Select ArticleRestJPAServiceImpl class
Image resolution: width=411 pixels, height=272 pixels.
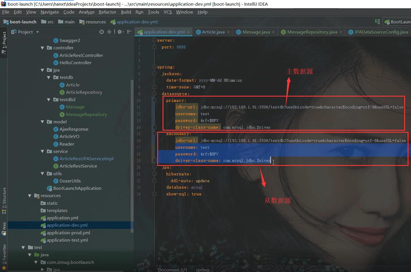[x=83, y=159]
